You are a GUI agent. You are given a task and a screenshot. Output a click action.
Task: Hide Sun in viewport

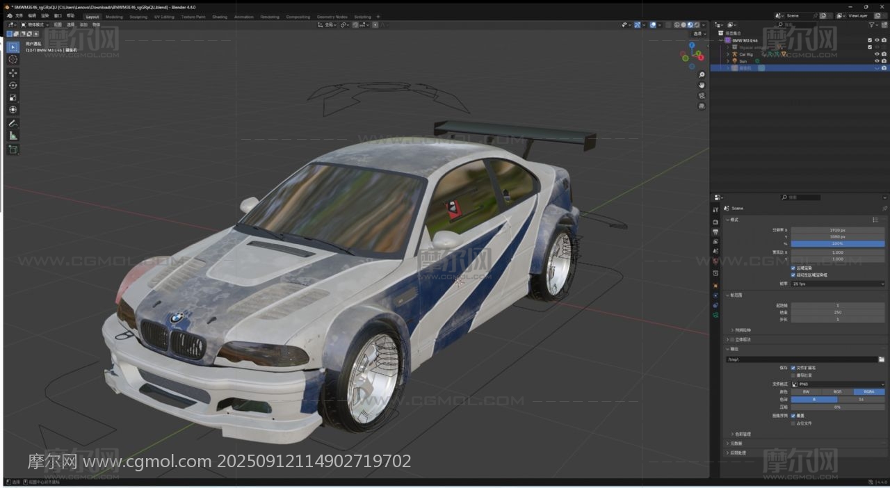pos(877,61)
